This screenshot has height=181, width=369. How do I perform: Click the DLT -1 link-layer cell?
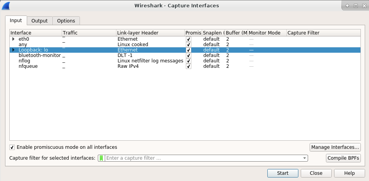[125, 55]
